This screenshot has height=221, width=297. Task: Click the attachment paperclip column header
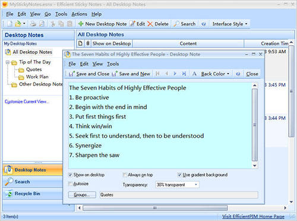(x=88, y=43)
